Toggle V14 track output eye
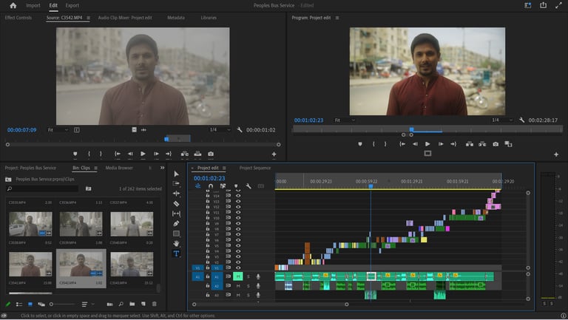Screen dimensions: 568x320 tap(238, 196)
